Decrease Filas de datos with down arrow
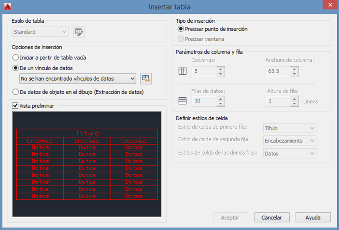The width and height of the screenshot is (339, 230). point(221,104)
